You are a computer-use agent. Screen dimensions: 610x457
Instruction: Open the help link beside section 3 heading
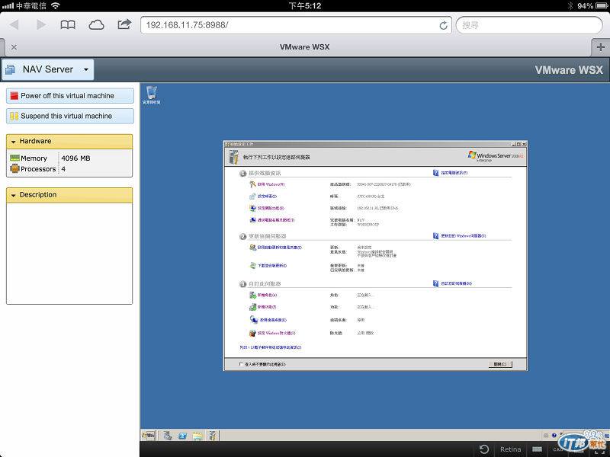(453, 283)
